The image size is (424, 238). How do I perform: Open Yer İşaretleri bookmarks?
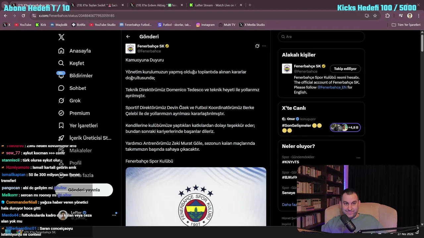(78, 126)
